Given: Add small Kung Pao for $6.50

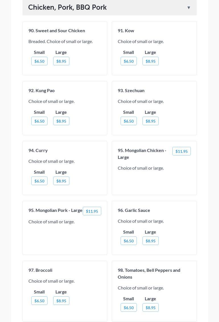Looking at the screenshot, I should [39, 121].
